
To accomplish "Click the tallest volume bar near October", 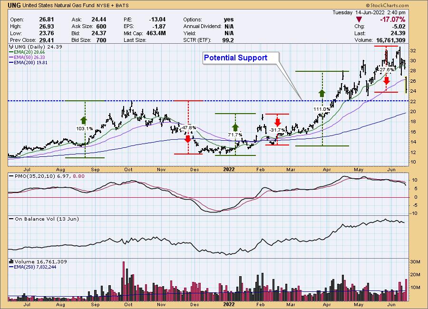I will click(124, 281).
